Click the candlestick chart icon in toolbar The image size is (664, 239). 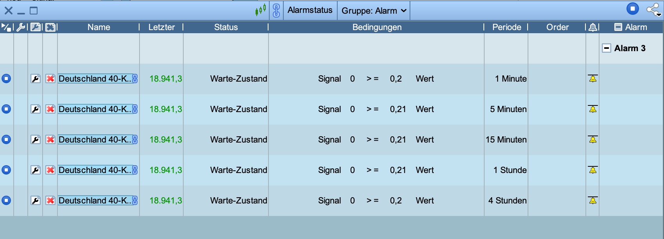[x=261, y=10]
